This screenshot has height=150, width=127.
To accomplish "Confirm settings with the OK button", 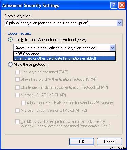I will click(x=81, y=142).
